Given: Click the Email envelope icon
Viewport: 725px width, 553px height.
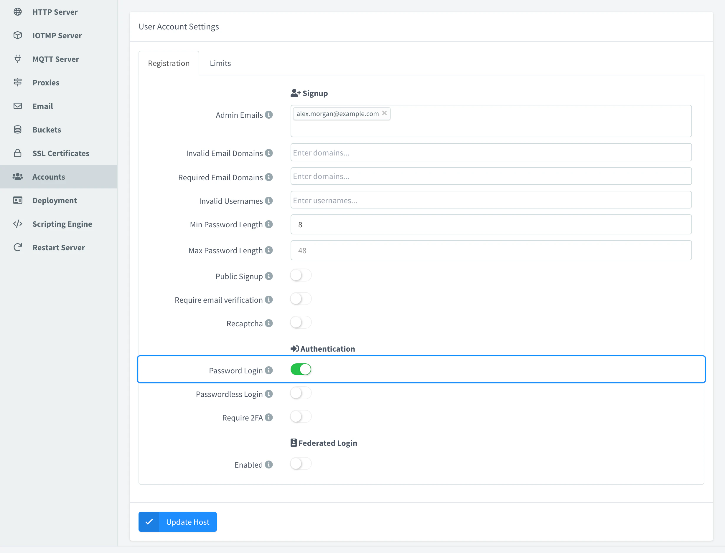Looking at the screenshot, I should tap(18, 106).
